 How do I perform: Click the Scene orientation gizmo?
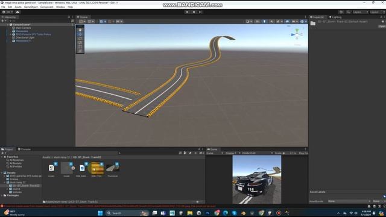[x=297, y=35]
